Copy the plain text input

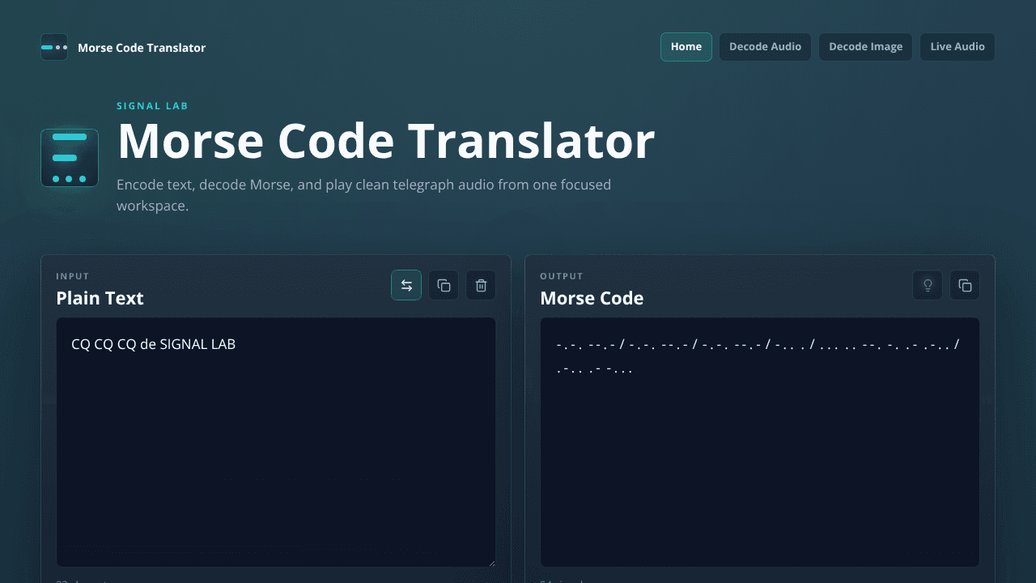(444, 285)
